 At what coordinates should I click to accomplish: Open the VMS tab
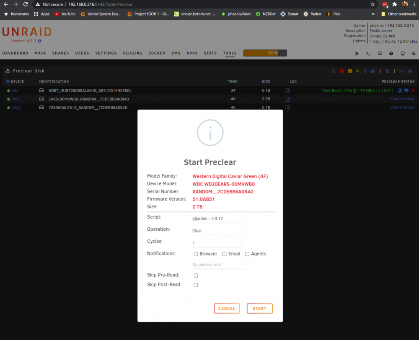coord(176,53)
